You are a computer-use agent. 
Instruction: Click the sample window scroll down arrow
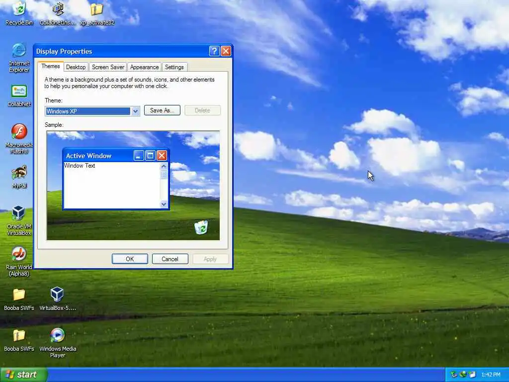pyautogui.click(x=164, y=204)
